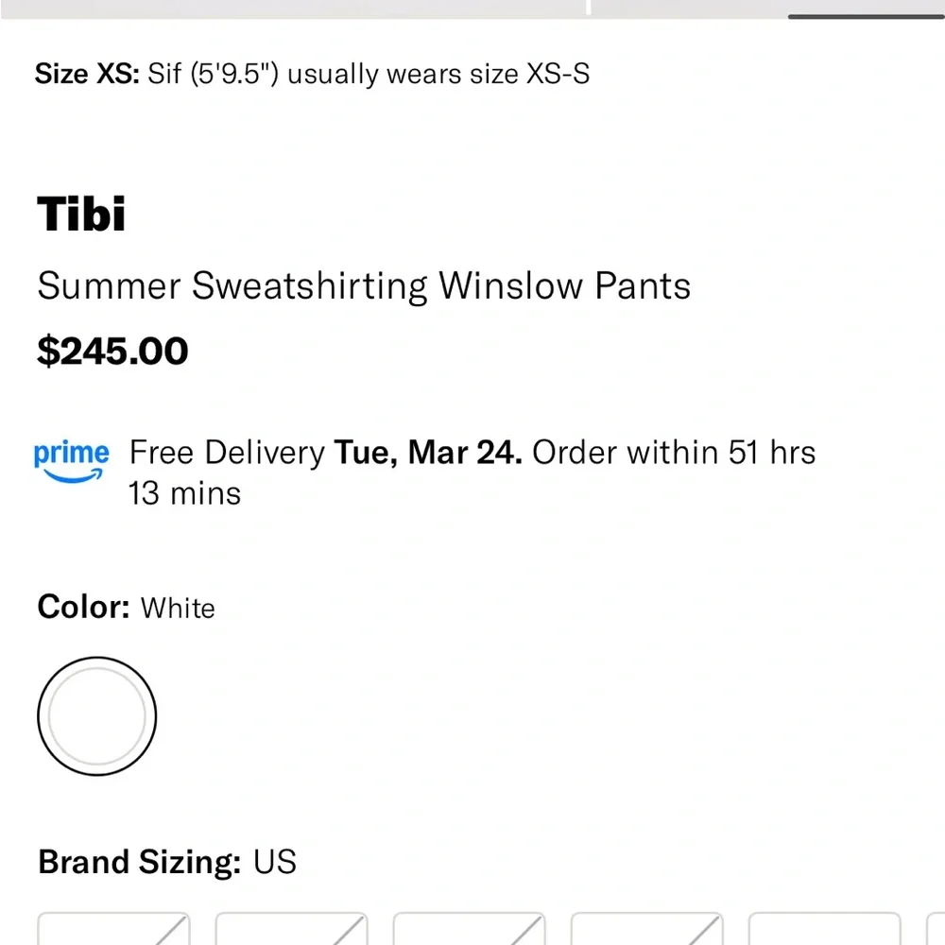Viewport: 945px width, 945px height.
Task: Click the $245.00 price text
Action: pyautogui.click(x=111, y=351)
